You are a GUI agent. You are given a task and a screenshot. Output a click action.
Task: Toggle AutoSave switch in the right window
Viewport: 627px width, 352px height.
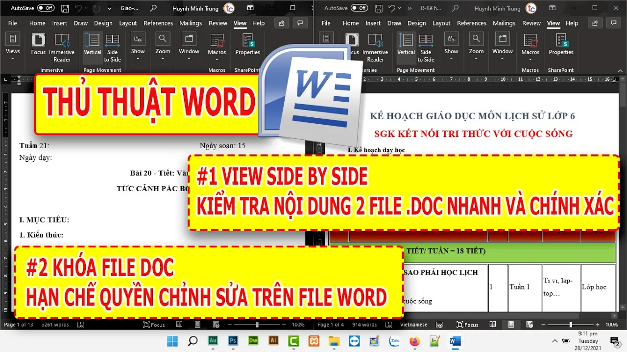click(x=360, y=8)
